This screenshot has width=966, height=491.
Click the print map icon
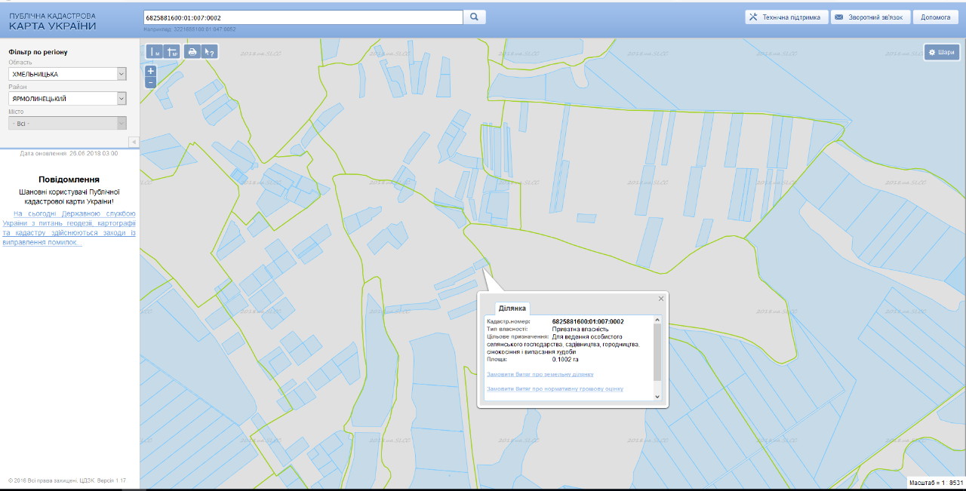tap(192, 52)
